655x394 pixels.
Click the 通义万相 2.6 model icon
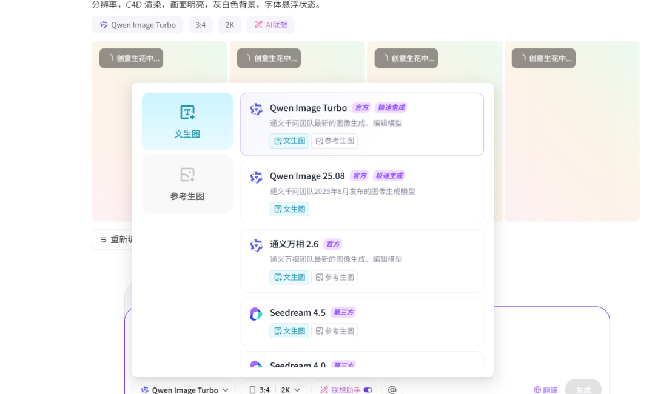point(256,245)
